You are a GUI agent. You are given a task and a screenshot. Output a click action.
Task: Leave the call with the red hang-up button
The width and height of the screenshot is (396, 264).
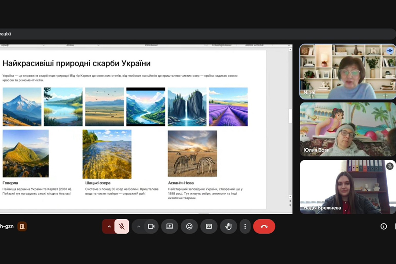tap(264, 226)
